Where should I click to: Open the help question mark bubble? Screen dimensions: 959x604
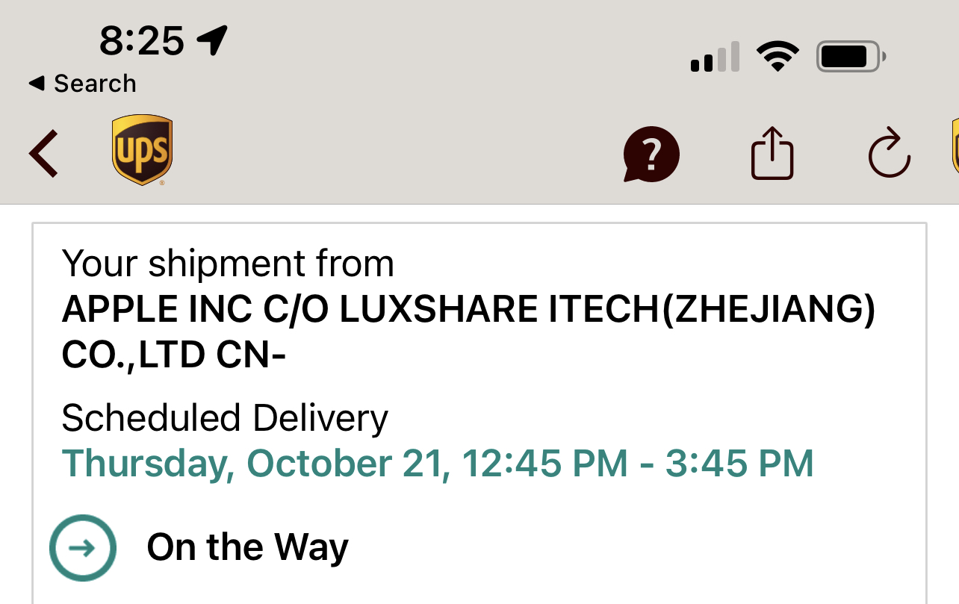pos(651,155)
